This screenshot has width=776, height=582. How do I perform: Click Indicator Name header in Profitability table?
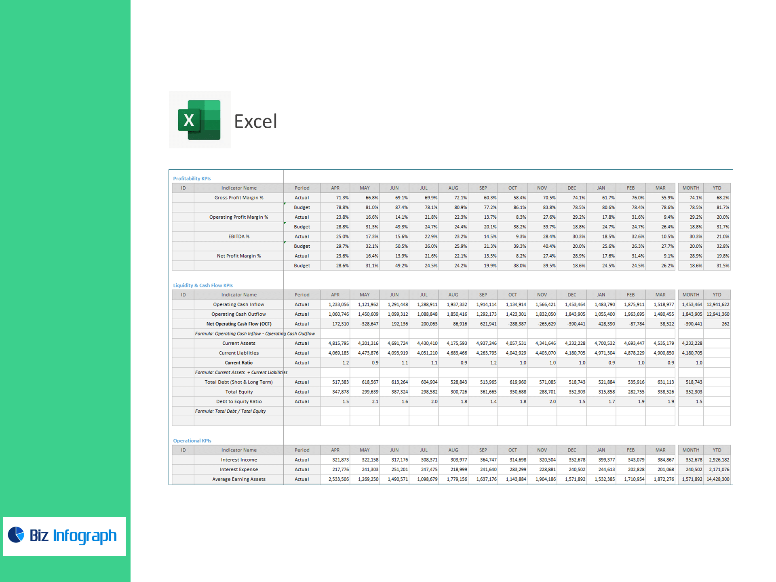coord(238,188)
